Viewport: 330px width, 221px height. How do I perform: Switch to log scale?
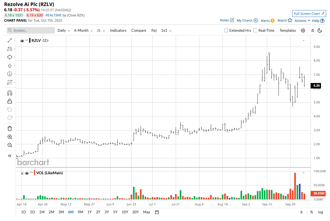(x=320, y=212)
